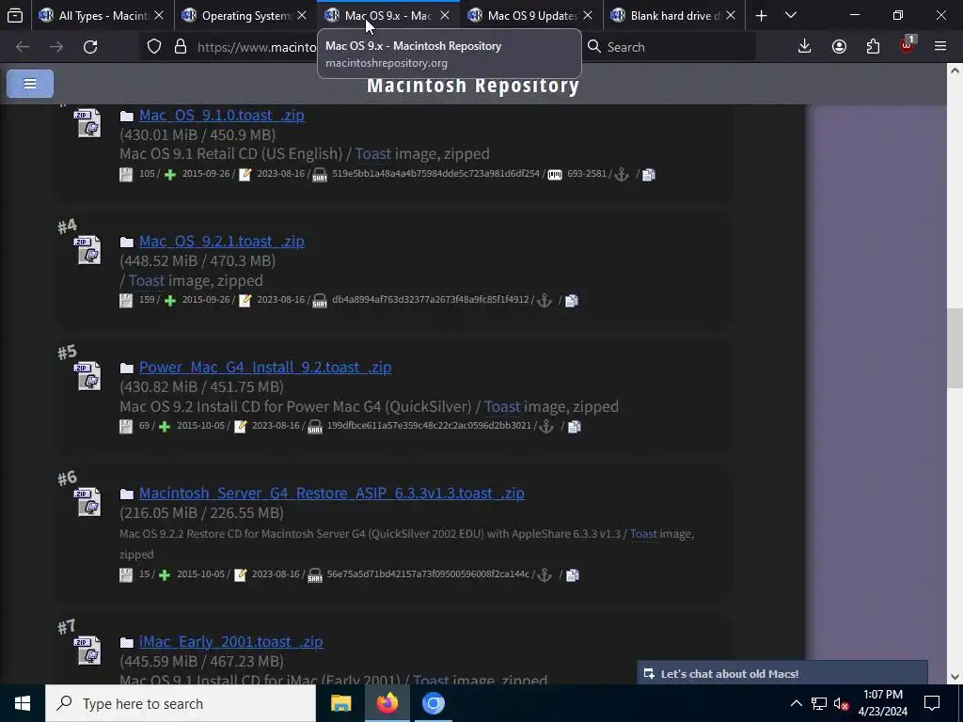Select SHA1 hash db4a8994af763d32377a2673f48a9fc85f1f4912
The height and width of the screenshot is (722, 963).
431,300
